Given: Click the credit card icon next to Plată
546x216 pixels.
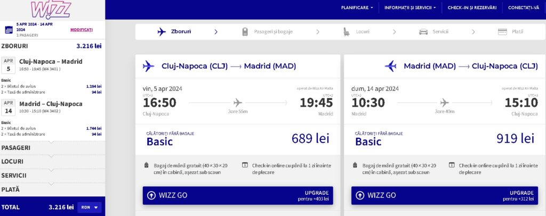Looking at the screenshot, I should pyautogui.click(x=502, y=32).
